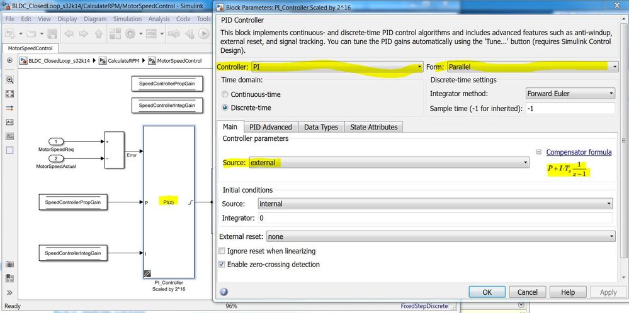The image size is (629, 313).
Task: Open Model Configuration Parameters gear icon
Action: (x=130, y=34)
